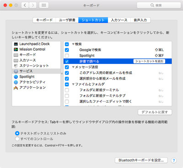This screenshot has height=168, width=183.
Task: Open the 入力ソース tab
Action: (119, 20)
